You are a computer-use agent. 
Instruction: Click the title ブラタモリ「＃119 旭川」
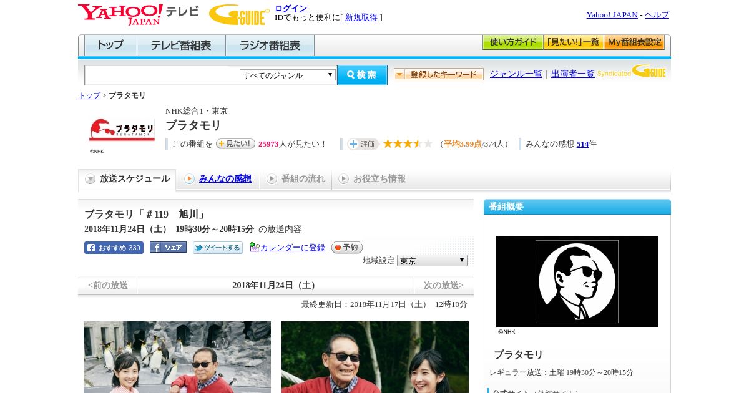(145, 215)
